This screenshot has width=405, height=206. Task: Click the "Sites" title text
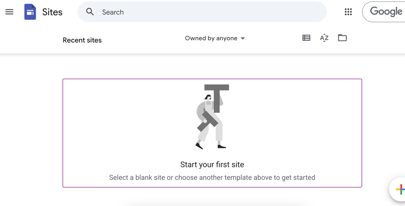[52, 12]
